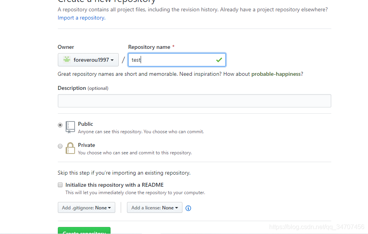Image resolution: width=368 pixels, height=234 pixels.
Task: Expand the Add .gitignore dropdown
Action: click(x=86, y=208)
